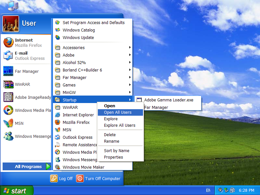
Task: Open Far Manager in the Startup submenu
Action: point(168,108)
